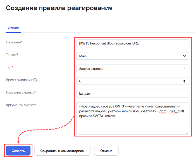Screen dimensions: 195x160
Task: Click the Время ожидания stepper arrows
Action: coord(184,81)
